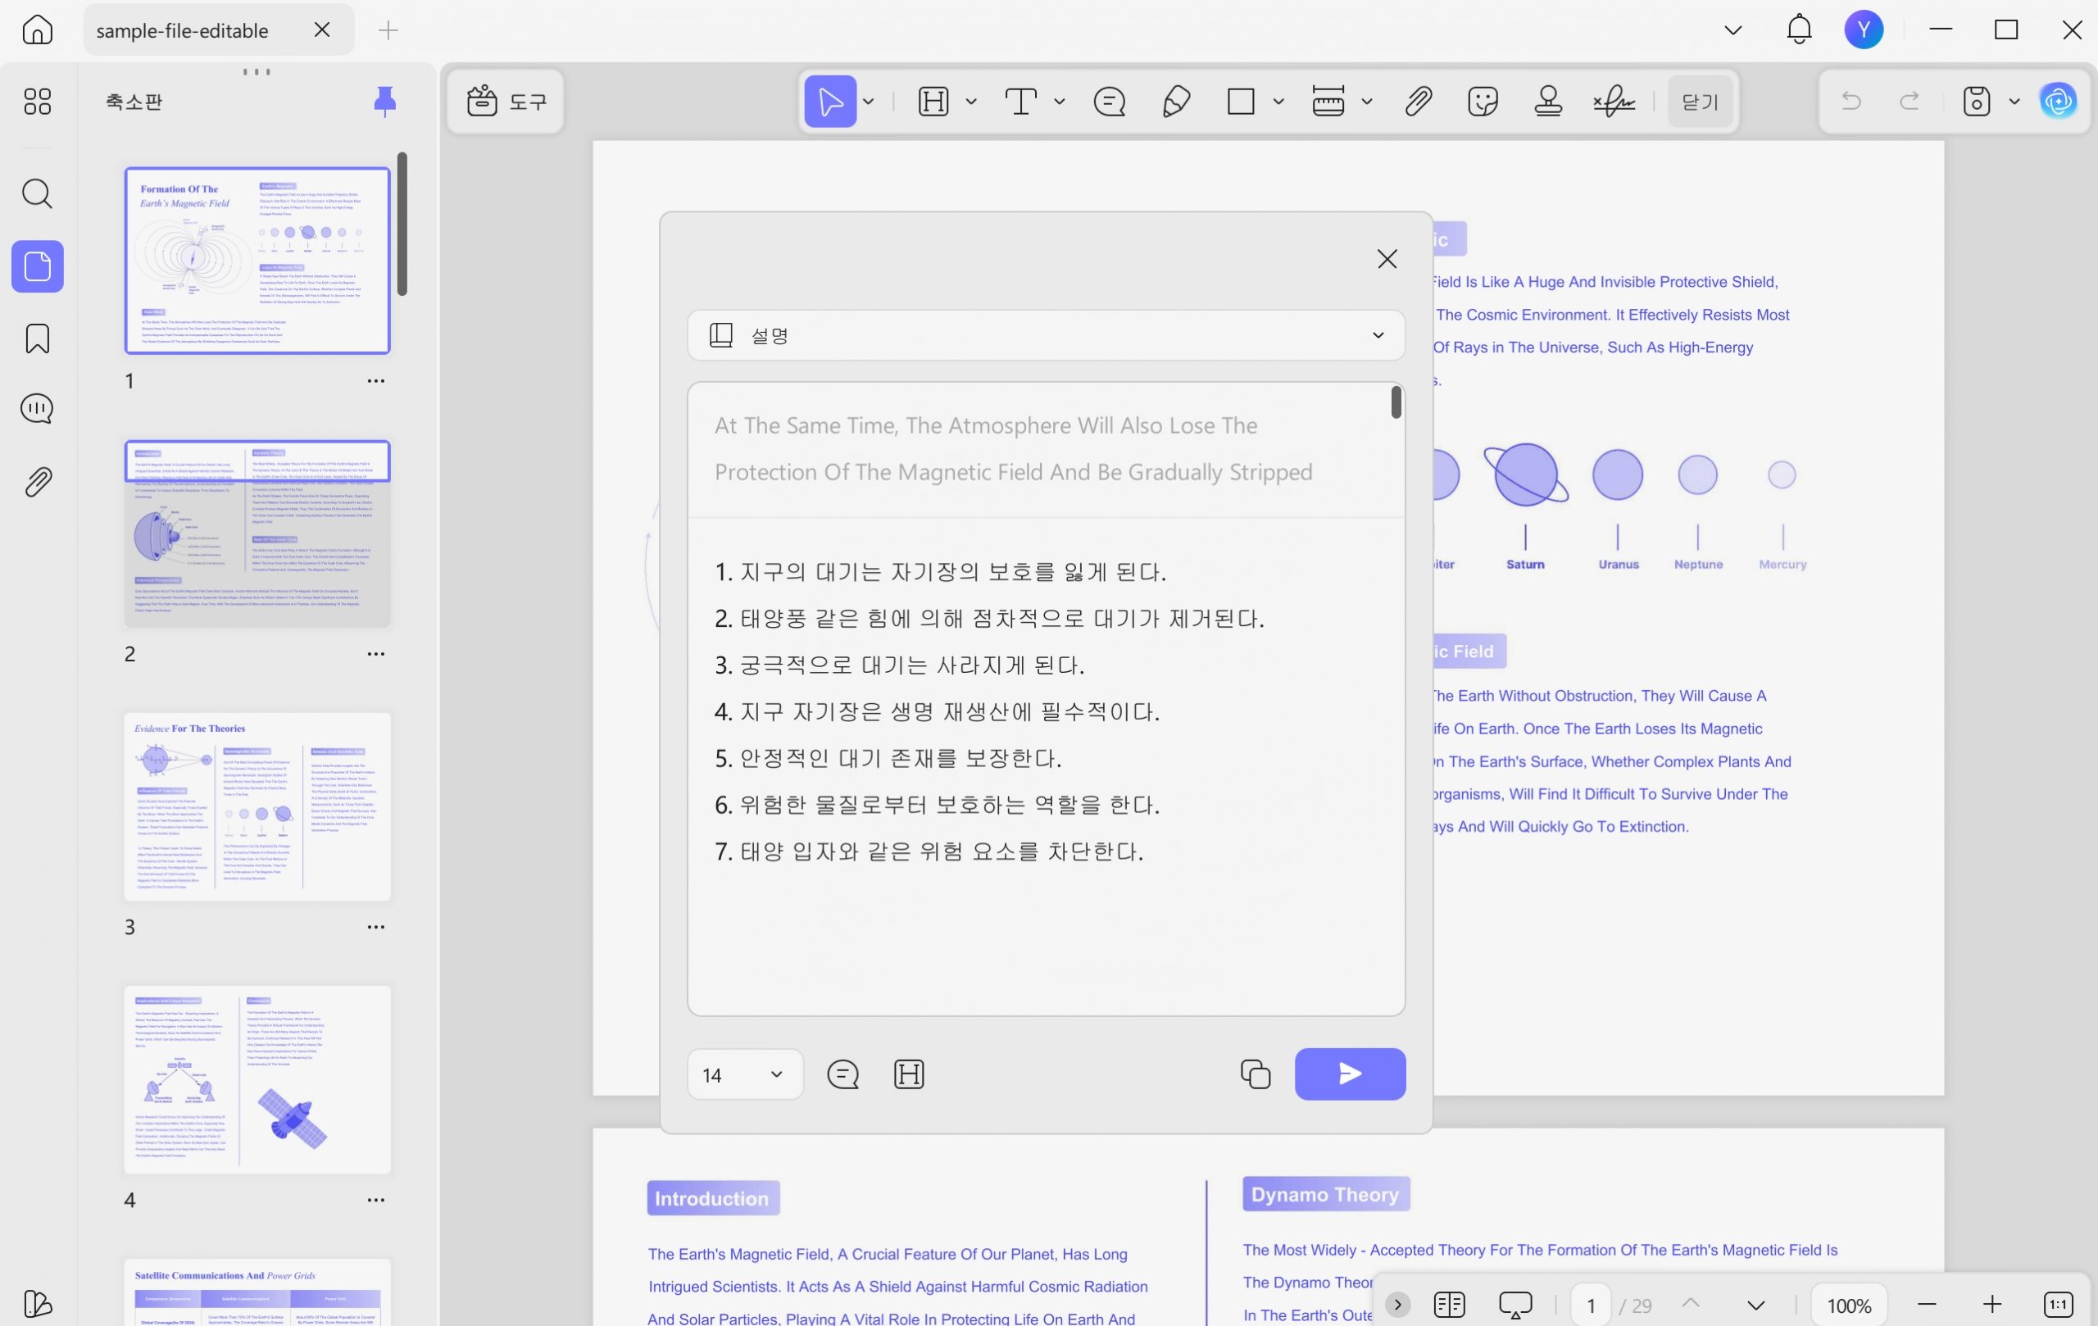Click the undo arrow
Image resolution: width=2098 pixels, height=1326 pixels.
coord(1851,102)
